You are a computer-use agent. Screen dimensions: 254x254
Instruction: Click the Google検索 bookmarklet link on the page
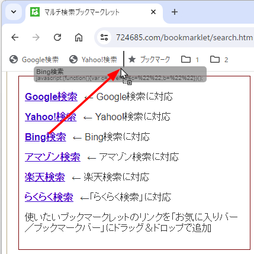[51, 97]
